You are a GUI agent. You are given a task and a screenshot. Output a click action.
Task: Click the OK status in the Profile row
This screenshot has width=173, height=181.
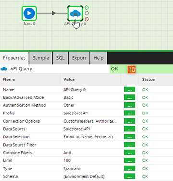pyautogui.click(x=145, y=113)
